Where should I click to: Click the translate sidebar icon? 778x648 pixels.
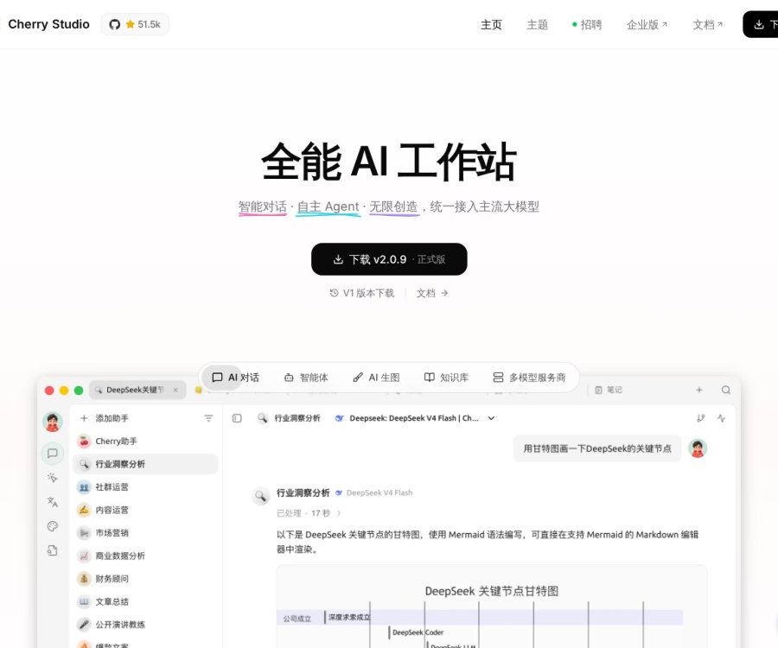[x=53, y=502]
